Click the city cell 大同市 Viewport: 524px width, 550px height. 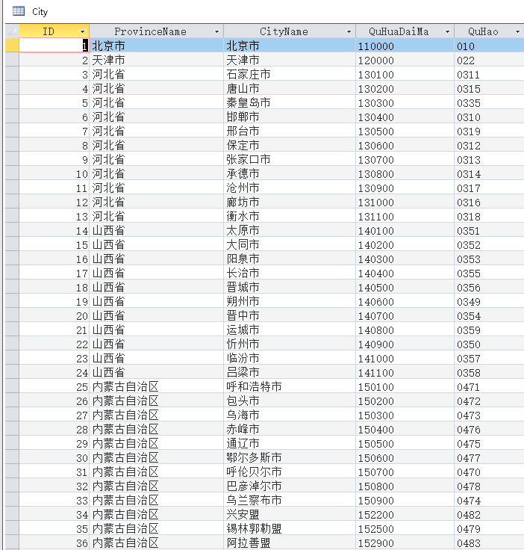(x=290, y=244)
